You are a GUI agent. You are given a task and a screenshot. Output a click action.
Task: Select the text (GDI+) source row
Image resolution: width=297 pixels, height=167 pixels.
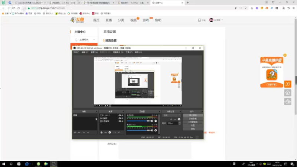pos(111,115)
